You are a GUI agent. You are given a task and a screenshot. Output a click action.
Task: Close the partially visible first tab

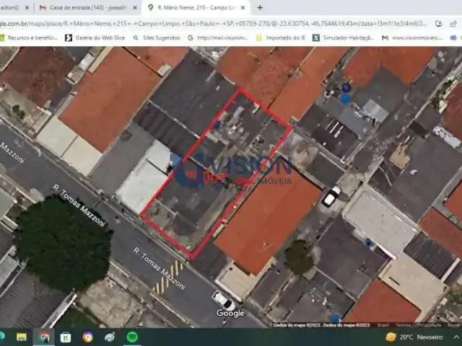(x=27, y=8)
